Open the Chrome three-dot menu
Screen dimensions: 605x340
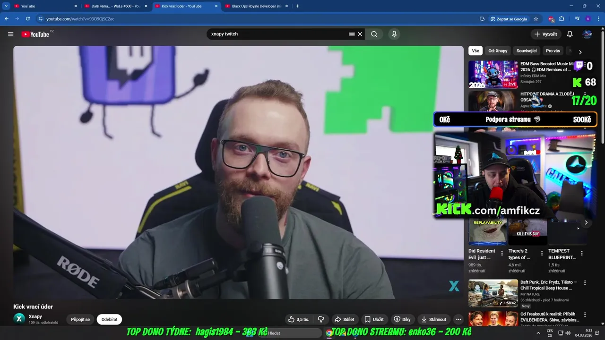598,19
